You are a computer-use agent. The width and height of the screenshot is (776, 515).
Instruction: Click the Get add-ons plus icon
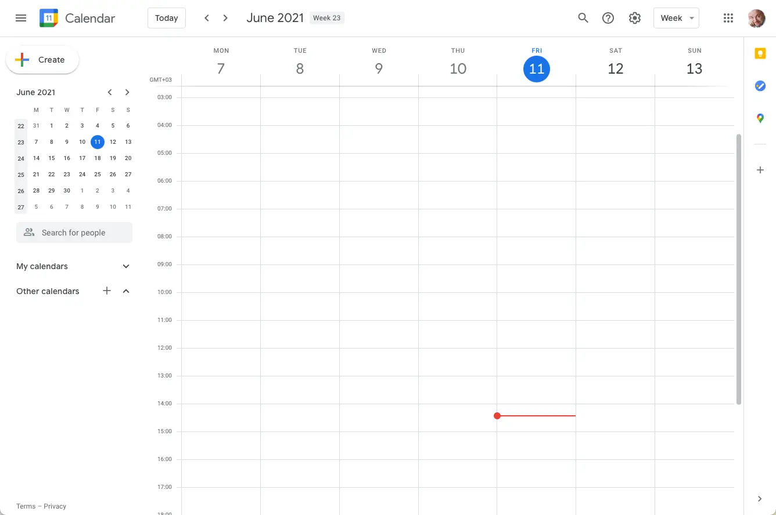pos(760,170)
